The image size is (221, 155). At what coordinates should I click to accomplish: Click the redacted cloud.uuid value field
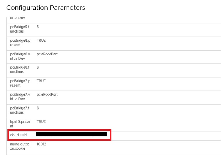(71, 134)
